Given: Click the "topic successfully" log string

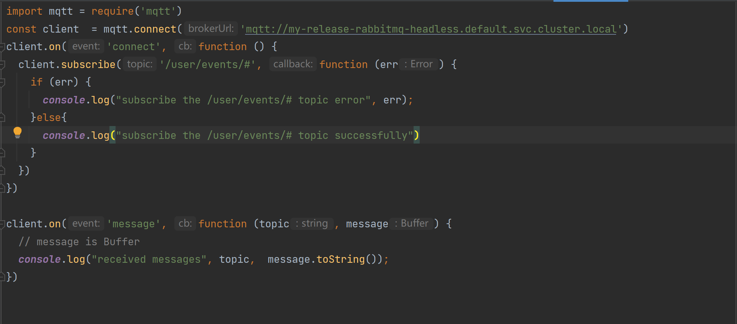Looking at the screenshot, I should (265, 135).
